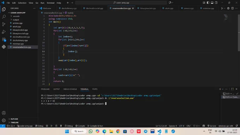This screenshot has width=240, height=135.
Task: Open notifications bell in status bar
Action: tap(236, 126)
